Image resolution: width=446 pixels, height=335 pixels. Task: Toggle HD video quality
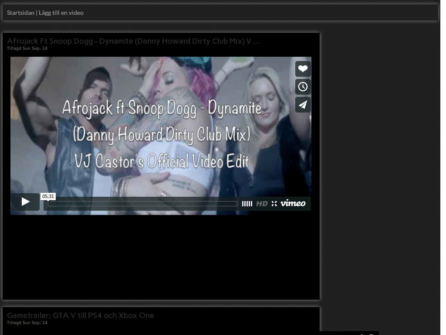[262, 204]
